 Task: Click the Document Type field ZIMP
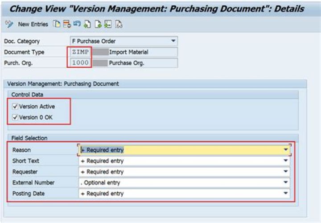click(80, 52)
